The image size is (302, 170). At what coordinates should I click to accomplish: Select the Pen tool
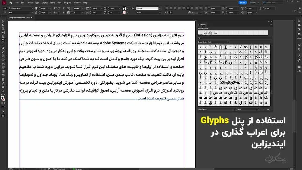point(3,48)
